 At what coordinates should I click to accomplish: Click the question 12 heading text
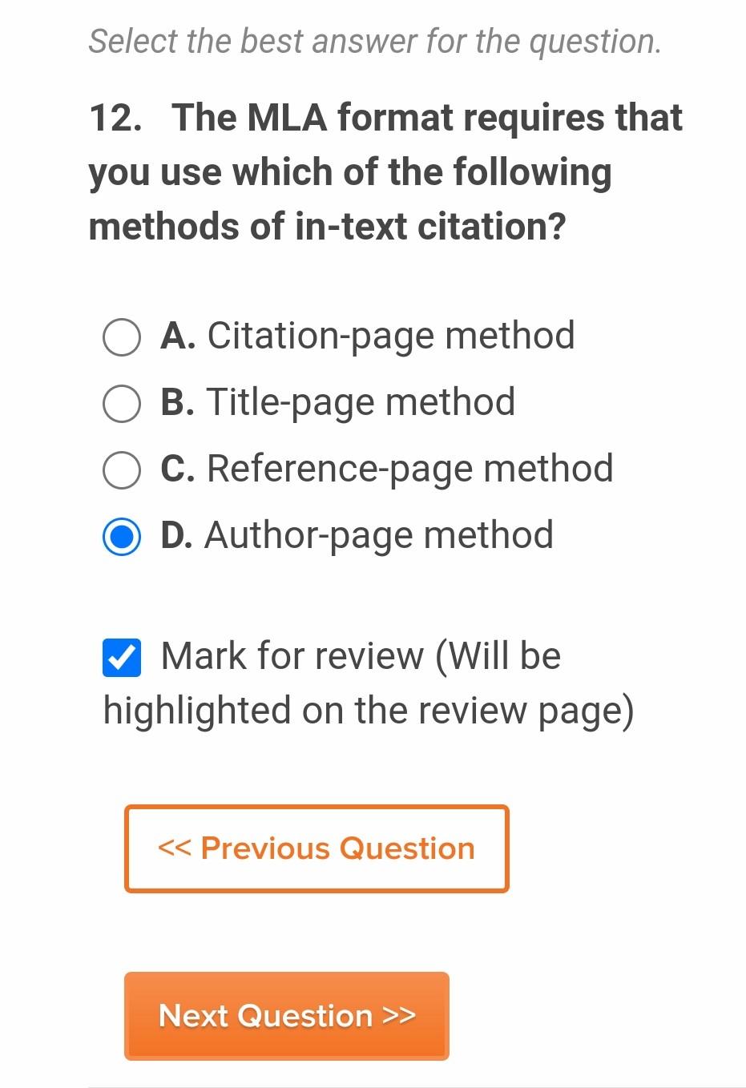coord(385,171)
